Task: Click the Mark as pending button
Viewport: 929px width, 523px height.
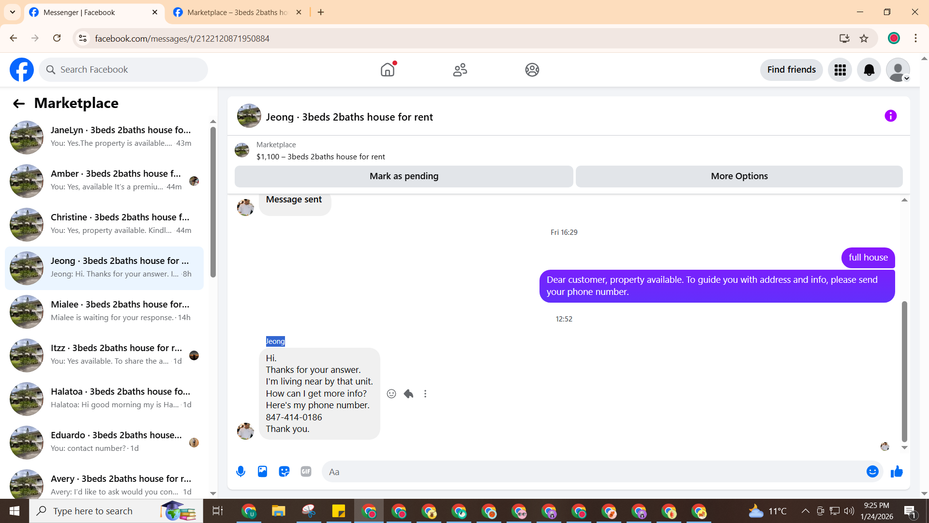Action: coord(404,176)
